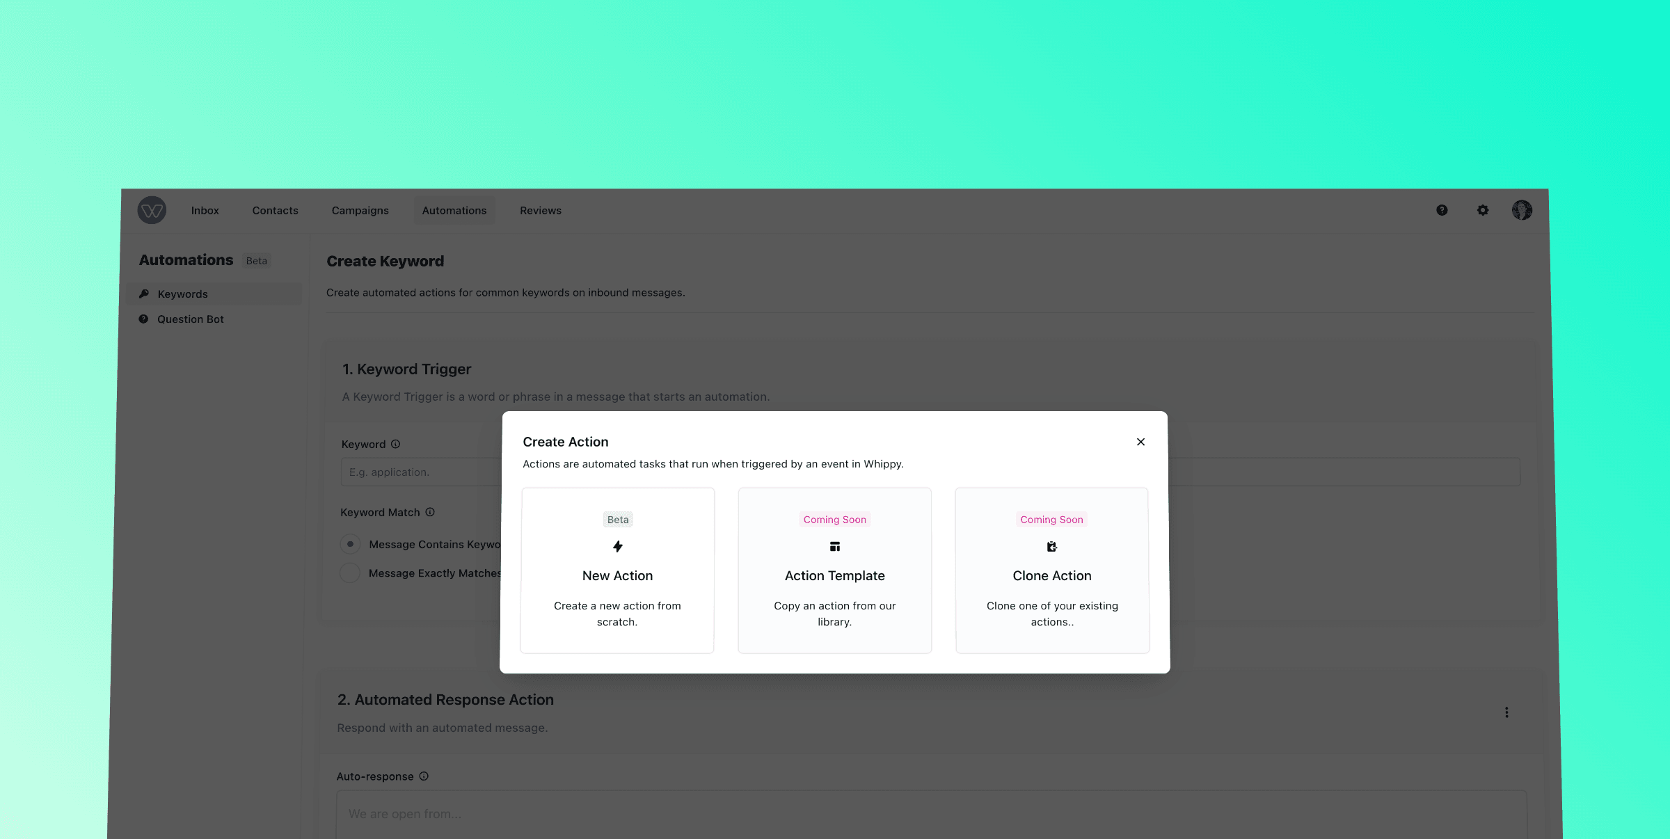Click the New Action lightning bolt icon

click(x=617, y=547)
